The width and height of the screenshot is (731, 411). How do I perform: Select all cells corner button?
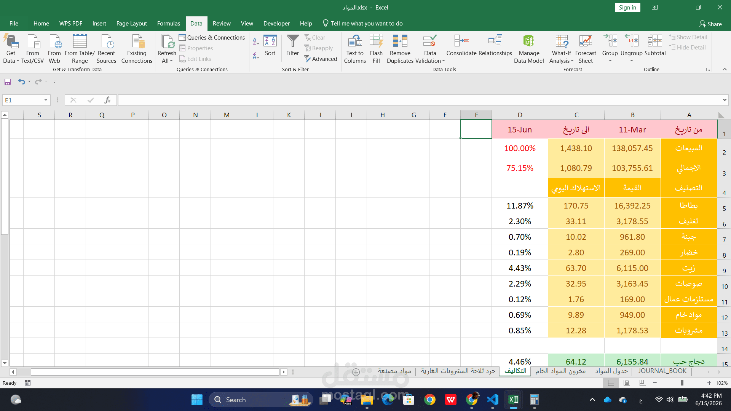pyautogui.click(x=722, y=115)
